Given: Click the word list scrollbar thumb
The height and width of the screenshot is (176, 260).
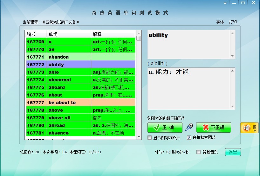Looking at the screenshot, I should [x=139, y=38].
